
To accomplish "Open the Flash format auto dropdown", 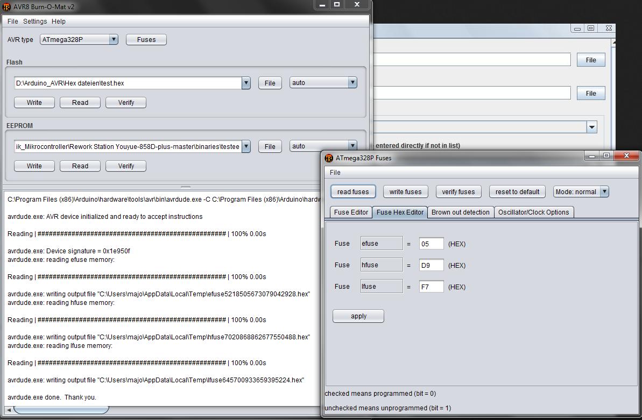I will [x=352, y=82].
